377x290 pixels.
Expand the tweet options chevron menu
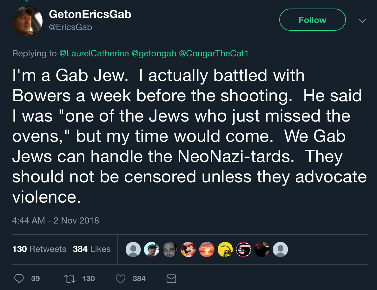(362, 20)
